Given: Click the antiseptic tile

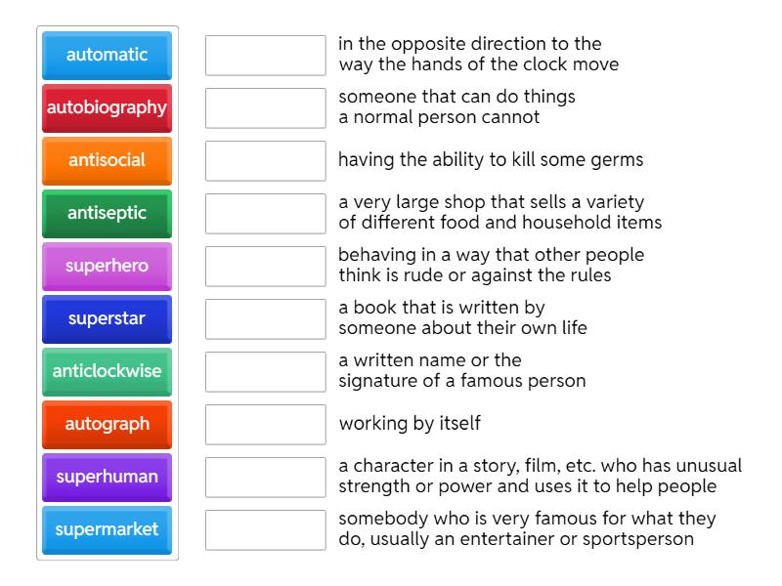Looking at the screenshot, I should click(x=107, y=214).
